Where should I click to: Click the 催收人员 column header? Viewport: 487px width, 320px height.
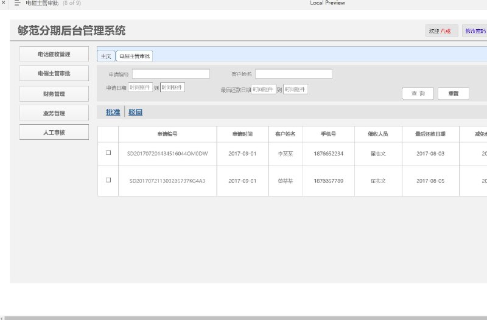[378, 134]
